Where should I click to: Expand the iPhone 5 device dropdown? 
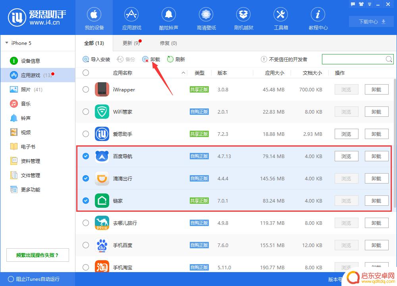pyautogui.click(x=7, y=43)
